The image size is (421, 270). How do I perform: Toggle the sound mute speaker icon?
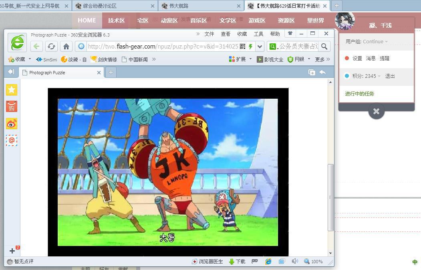[295, 262]
